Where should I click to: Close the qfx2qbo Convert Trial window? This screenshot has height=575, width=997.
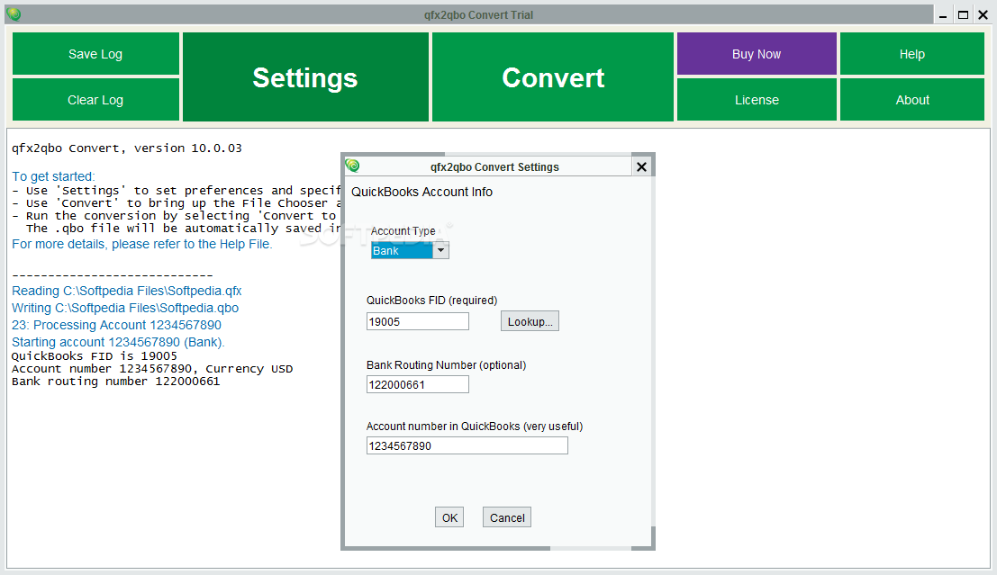pyautogui.click(x=983, y=14)
